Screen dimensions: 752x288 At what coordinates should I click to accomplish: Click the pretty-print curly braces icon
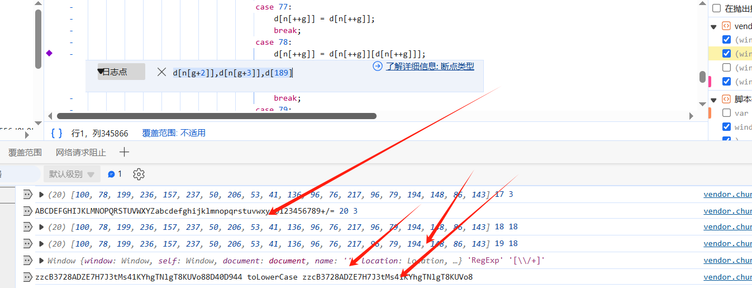(57, 133)
